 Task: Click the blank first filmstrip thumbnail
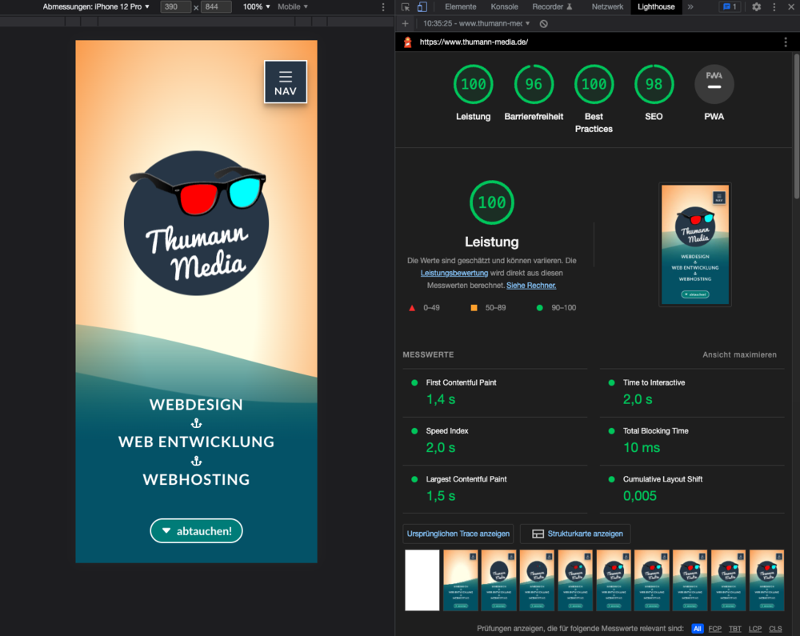click(422, 580)
